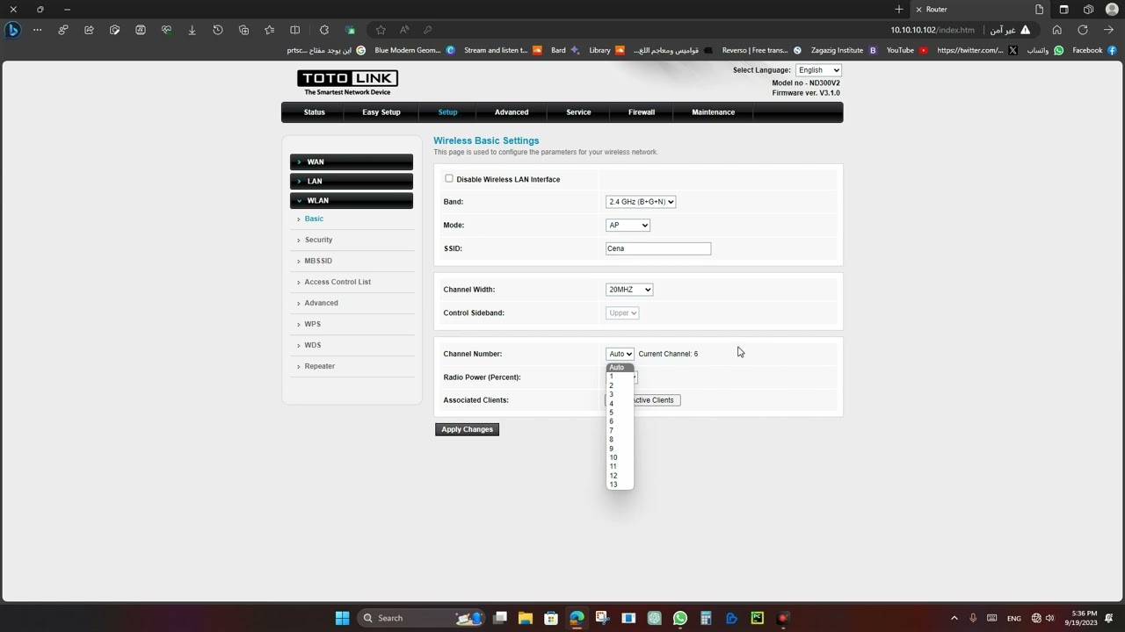1125x632 pixels.
Task: Open the Facebook bookmark
Action: [x=1094, y=50]
